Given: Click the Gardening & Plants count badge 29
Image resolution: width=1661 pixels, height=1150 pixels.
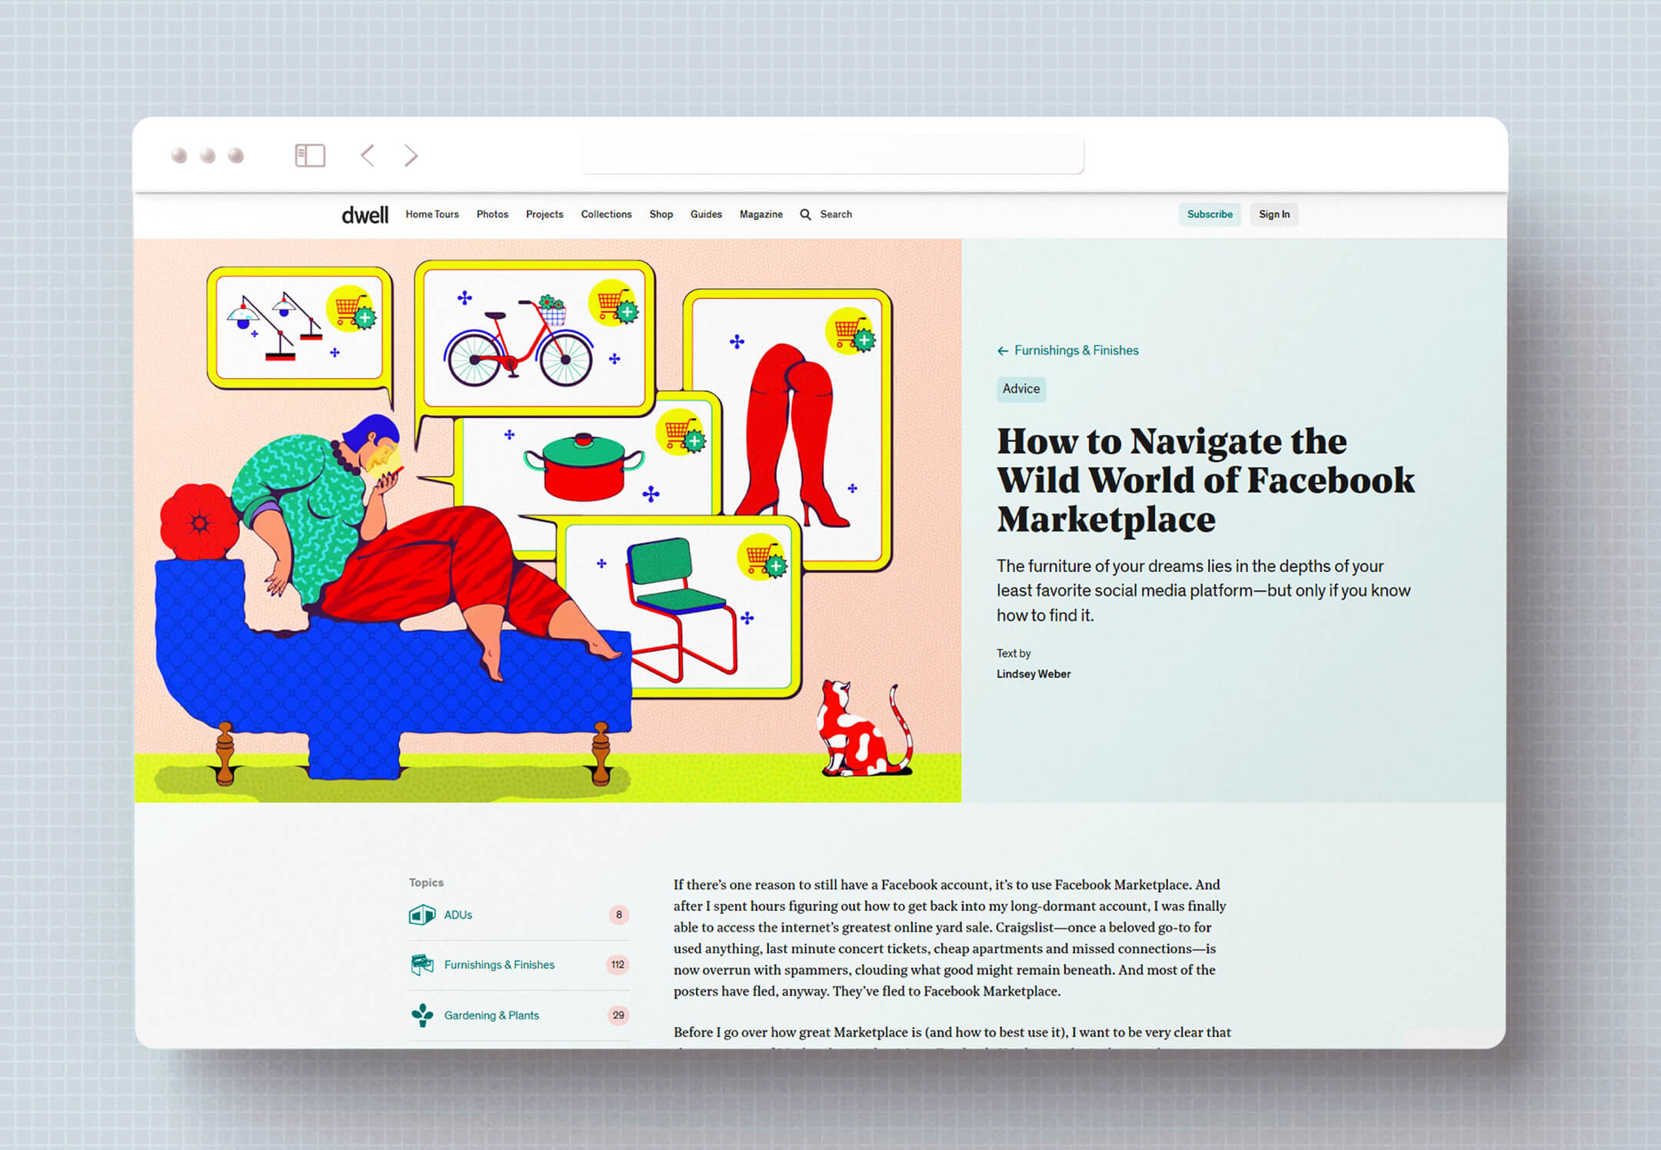Looking at the screenshot, I should pos(618,1015).
